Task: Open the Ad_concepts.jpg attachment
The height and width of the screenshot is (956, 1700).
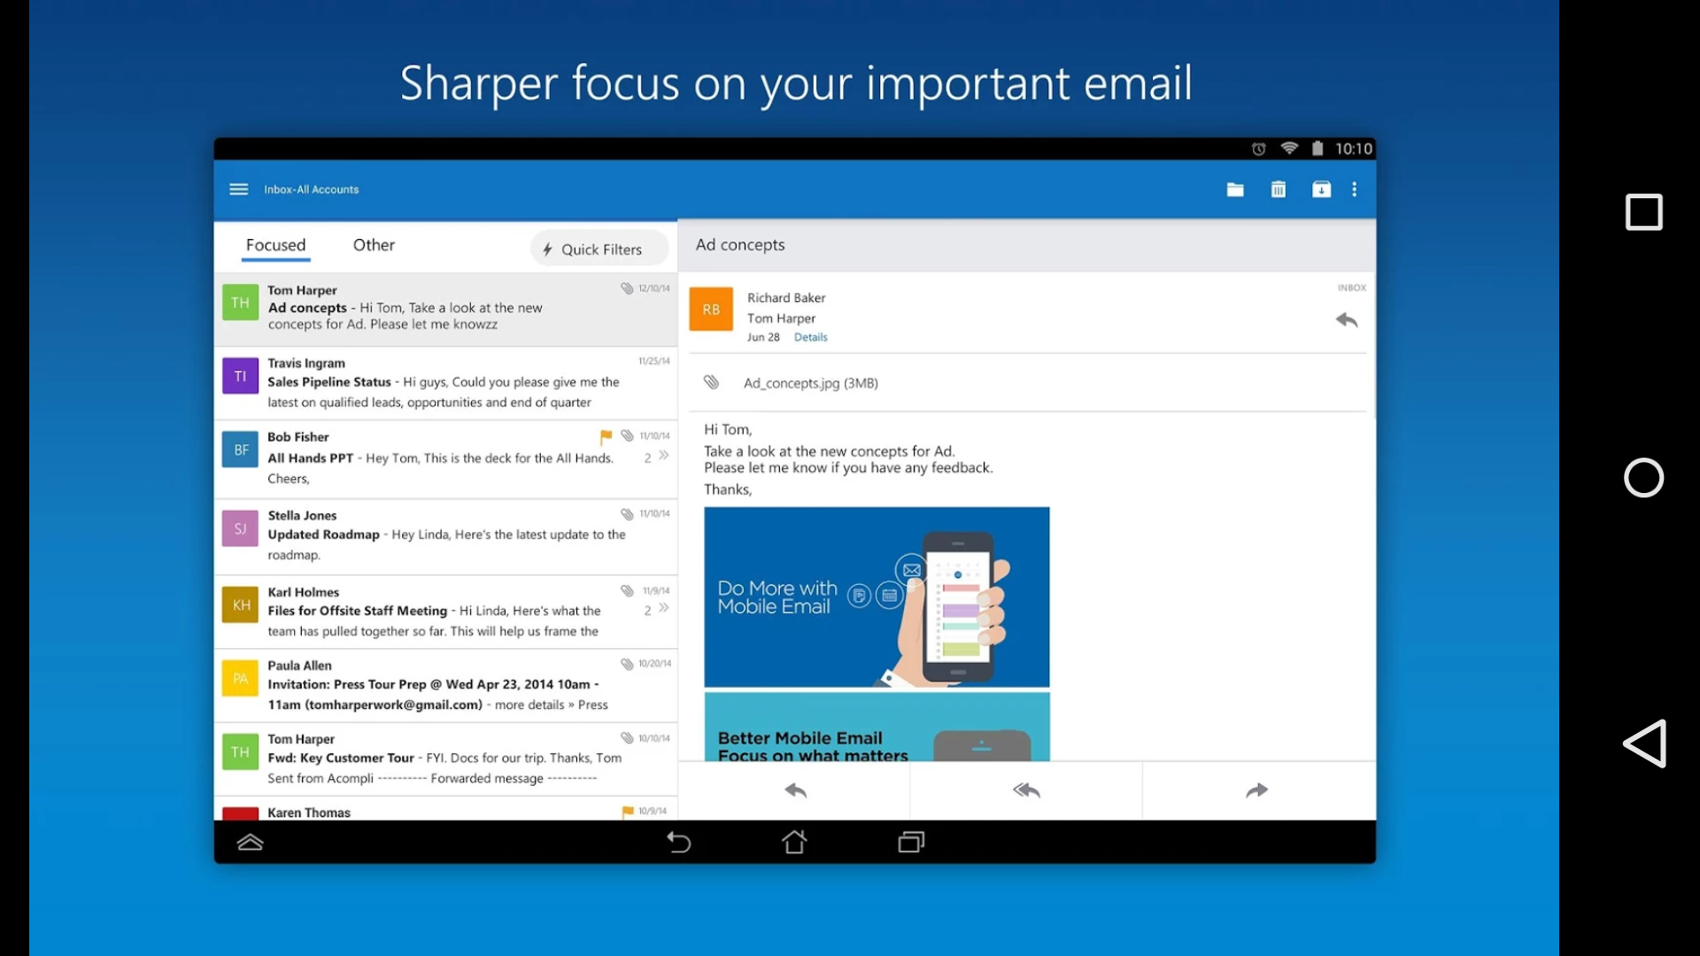Action: tap(810, 383)
